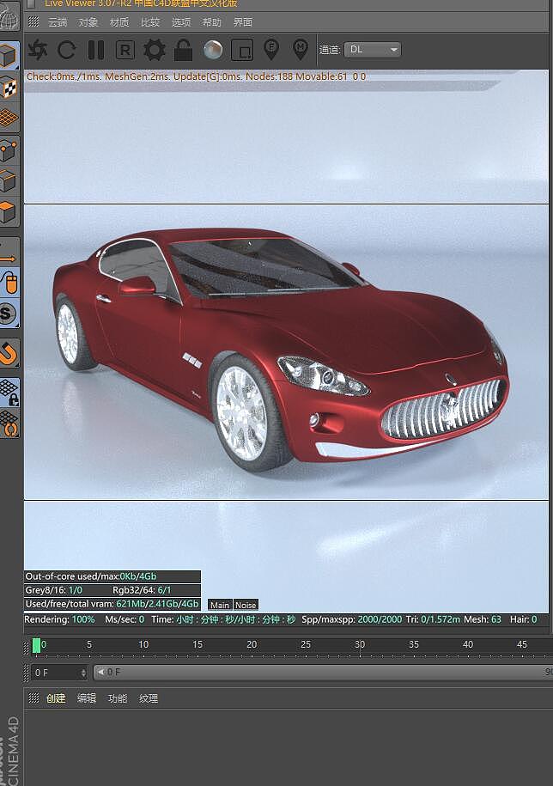
Task: Toggle Viewport Solo S icon
Action: pyautogui.click(x=9, y=314)
